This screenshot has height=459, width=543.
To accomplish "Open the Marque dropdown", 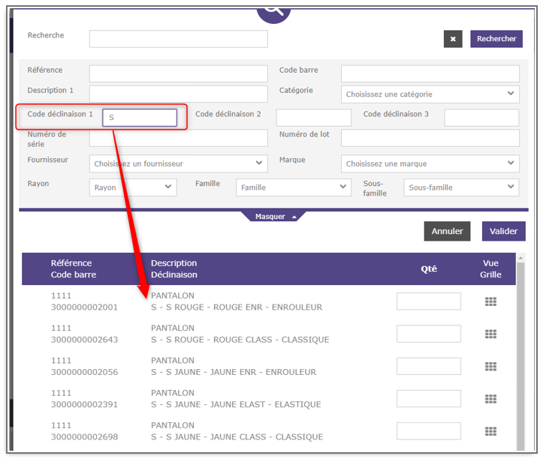I will pos(430,163).
